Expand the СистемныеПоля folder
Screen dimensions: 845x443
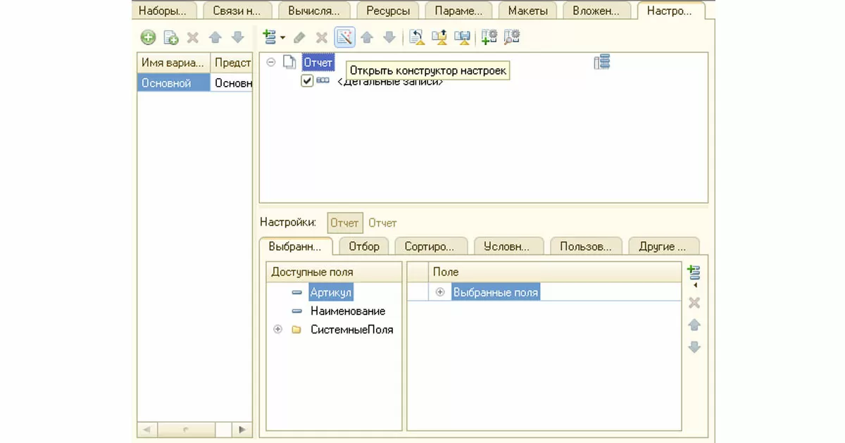(277, 330)
